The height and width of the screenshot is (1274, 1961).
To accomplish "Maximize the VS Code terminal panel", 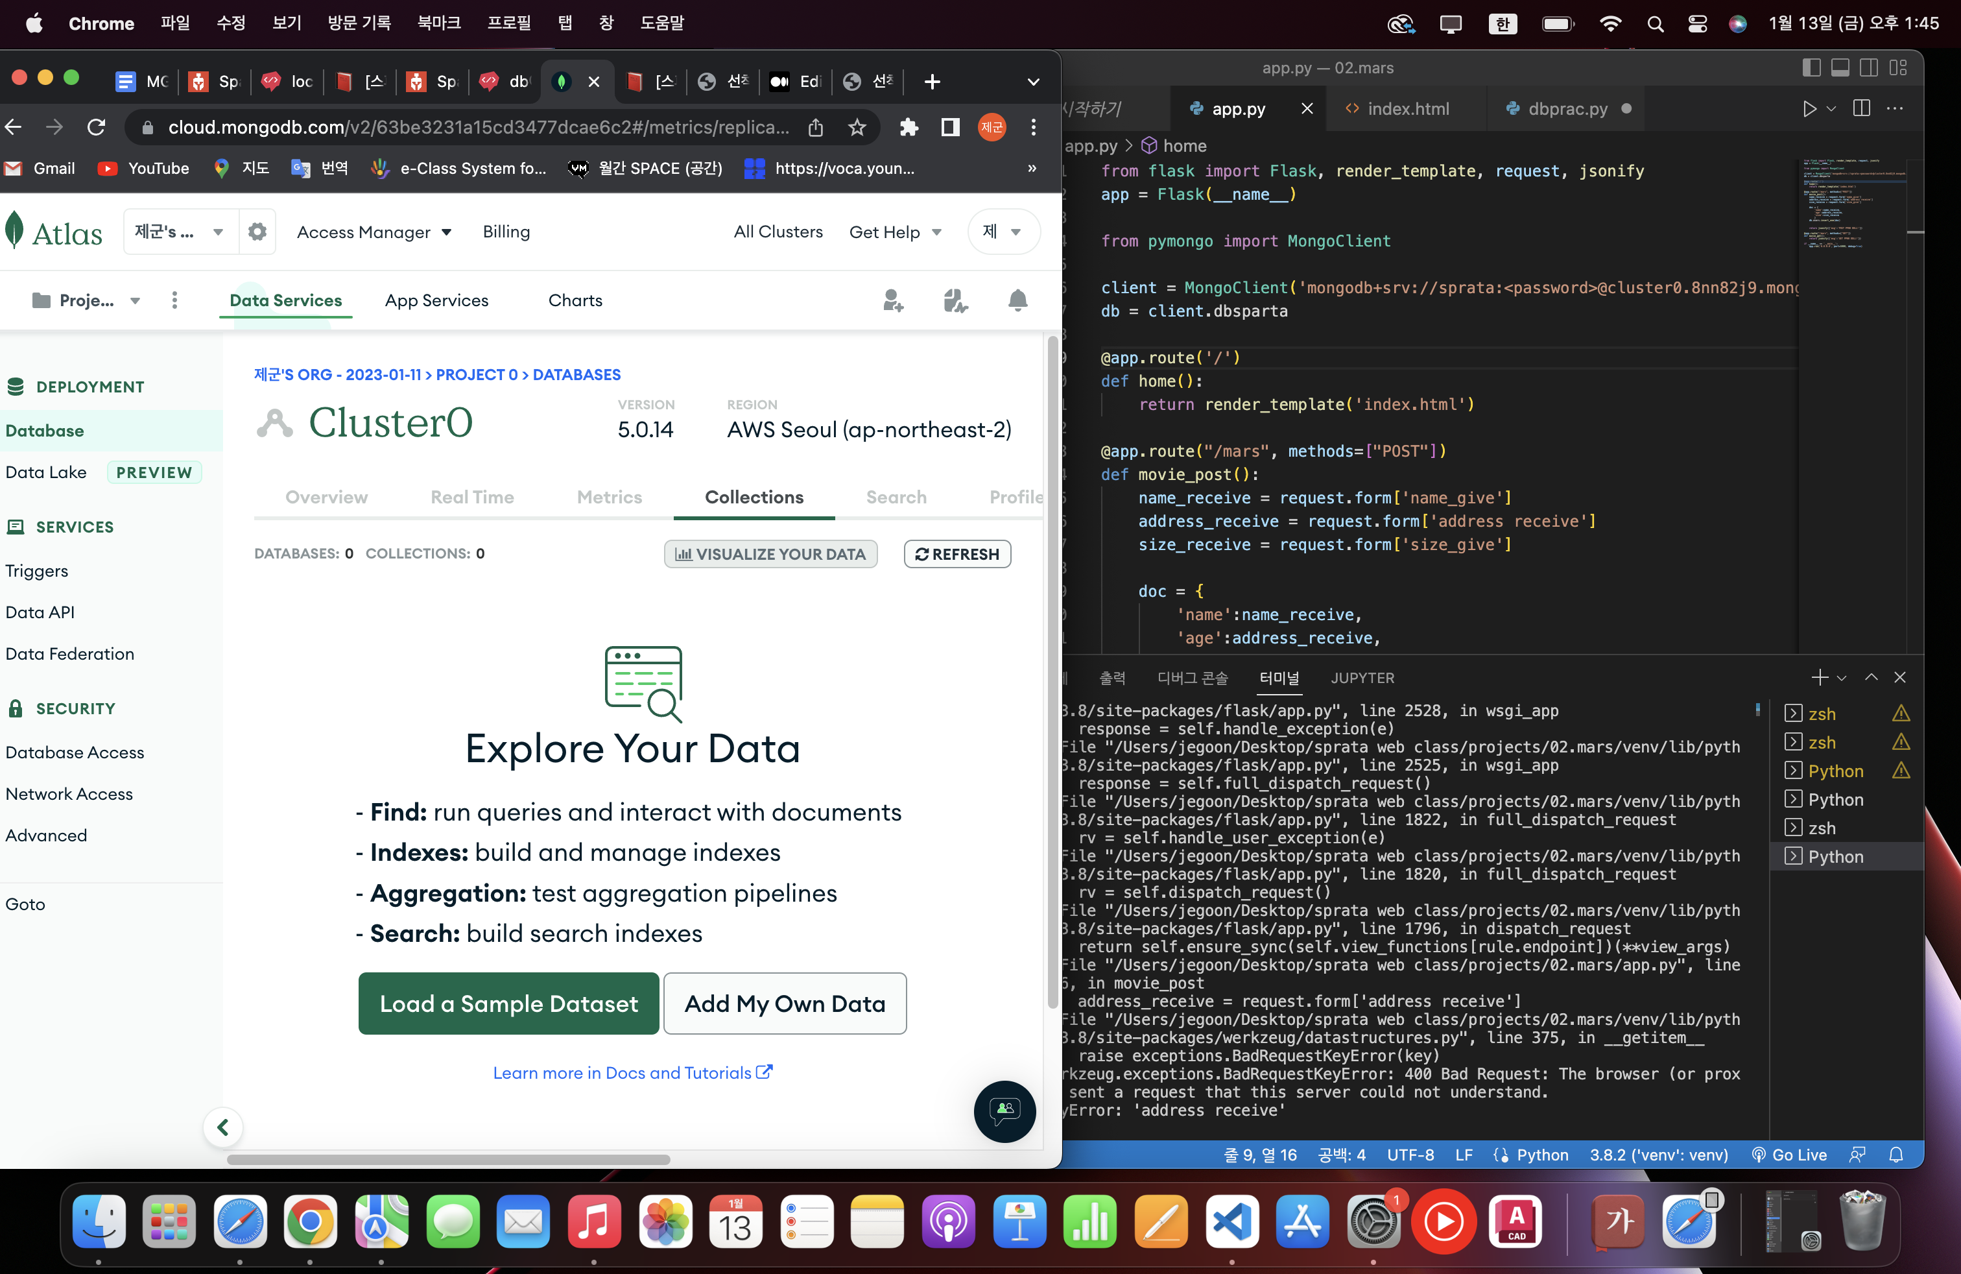I will click(1872, 677).
